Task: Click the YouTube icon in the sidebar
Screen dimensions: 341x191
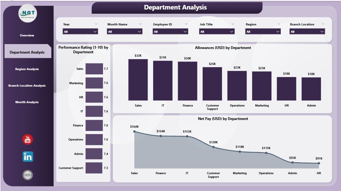Action: pos(27,140)
